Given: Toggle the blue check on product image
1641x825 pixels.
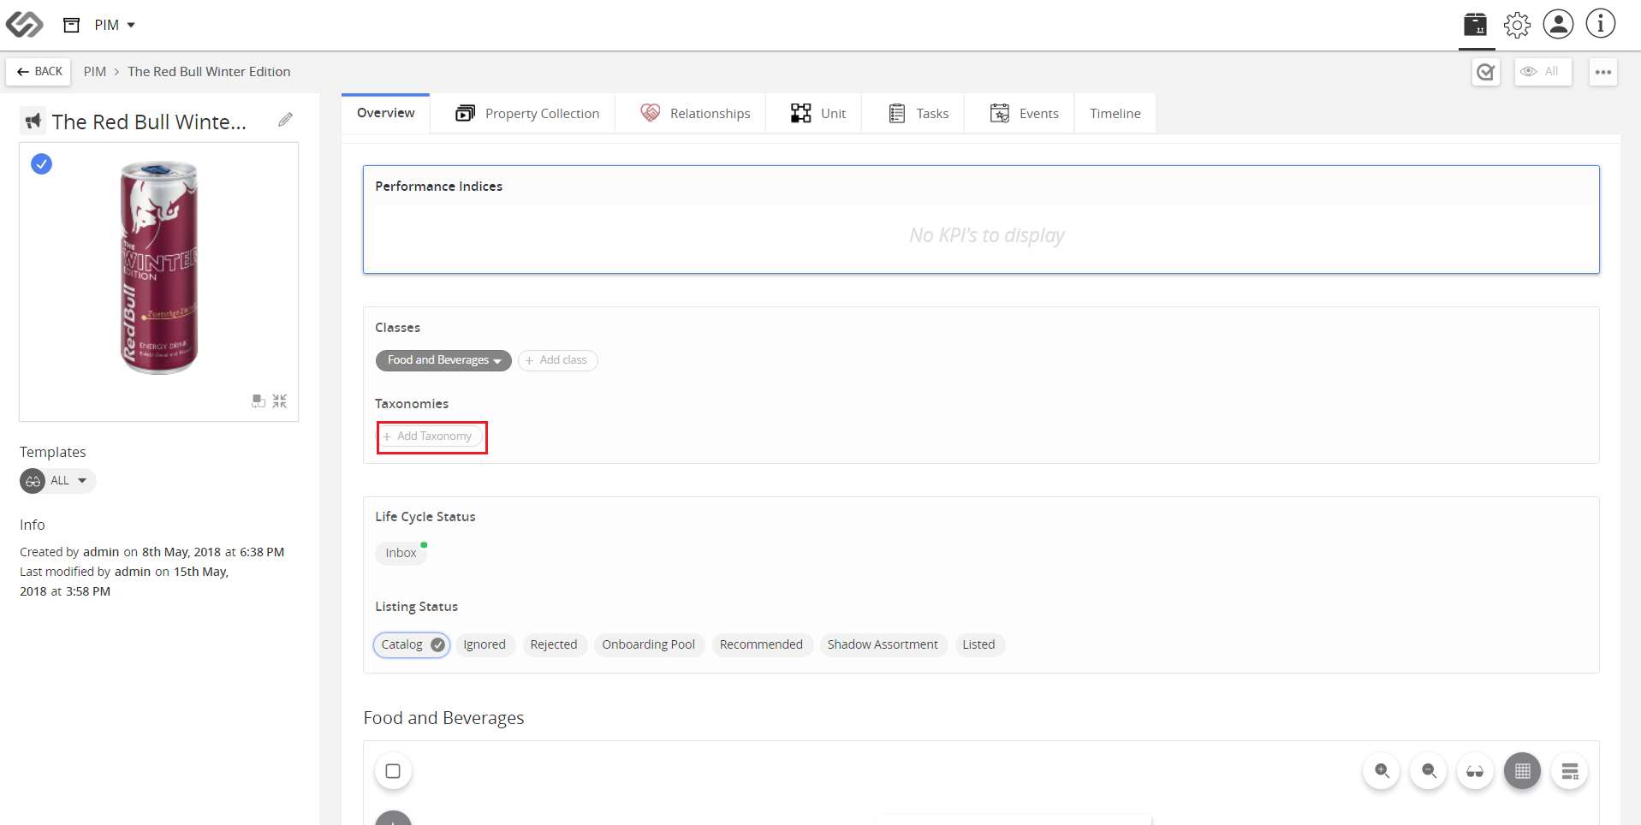Looking at the screenshot, I should tap(41, 163).
